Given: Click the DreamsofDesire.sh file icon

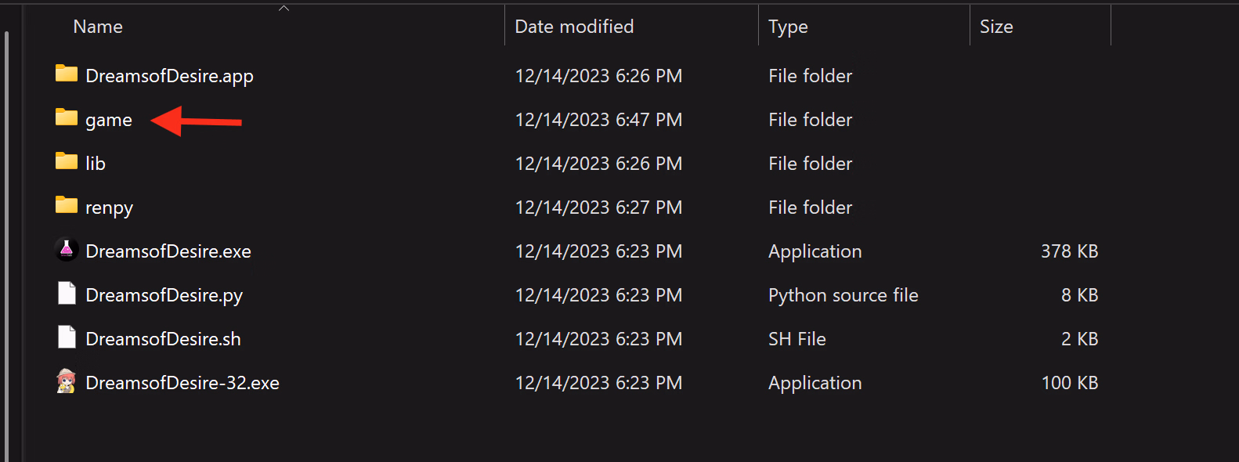Looking at the screenshot, I should point(67,337).
